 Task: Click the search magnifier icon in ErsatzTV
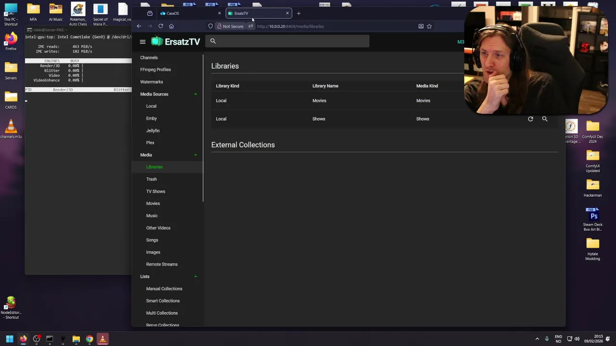tap(213, 41)
